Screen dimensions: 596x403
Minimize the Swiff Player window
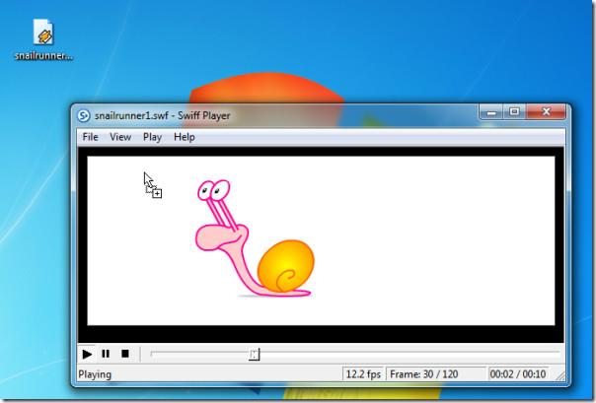pos(490,112)
